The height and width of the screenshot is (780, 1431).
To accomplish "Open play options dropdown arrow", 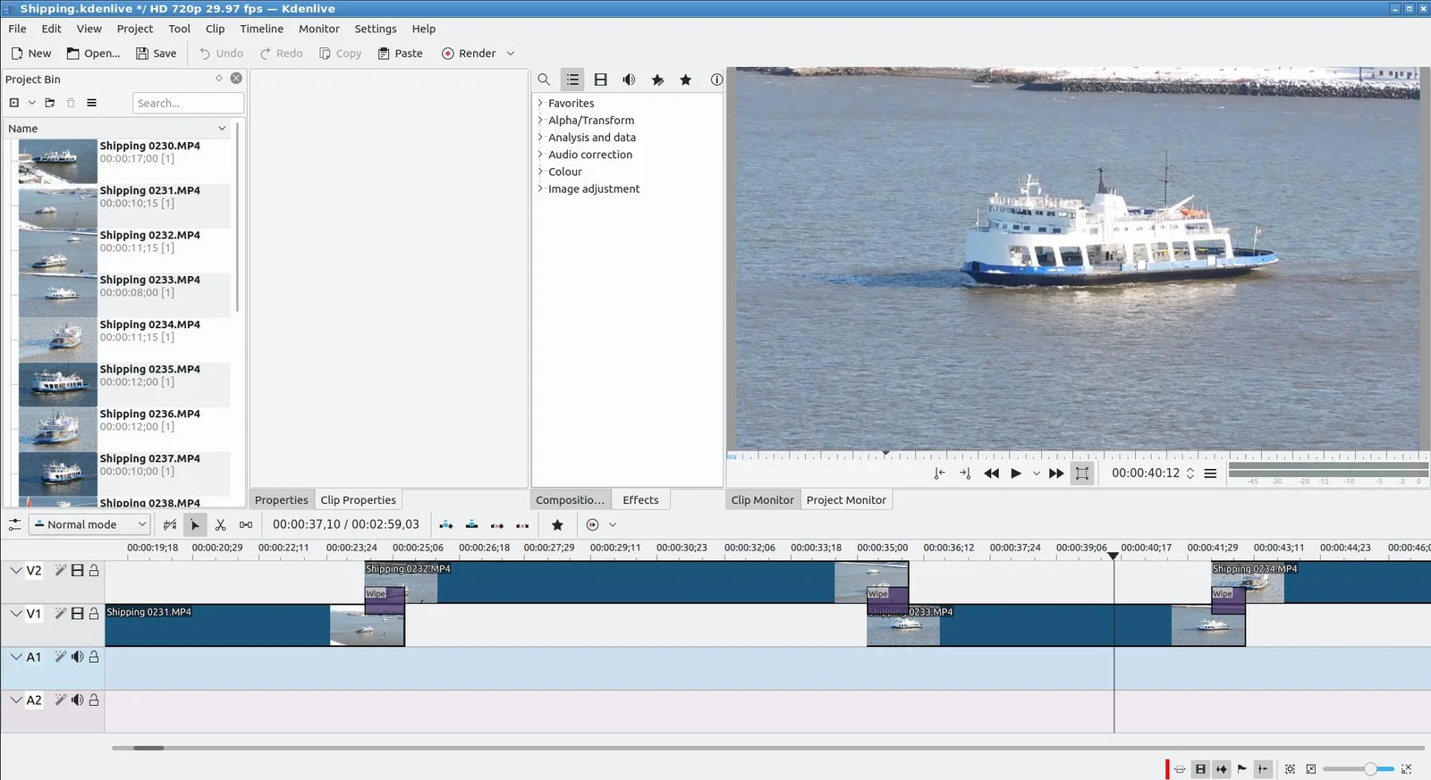I will (1037, 474).
